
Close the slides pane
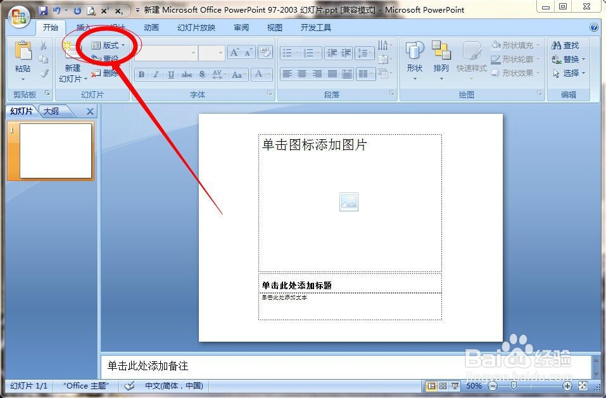[90, 111]
